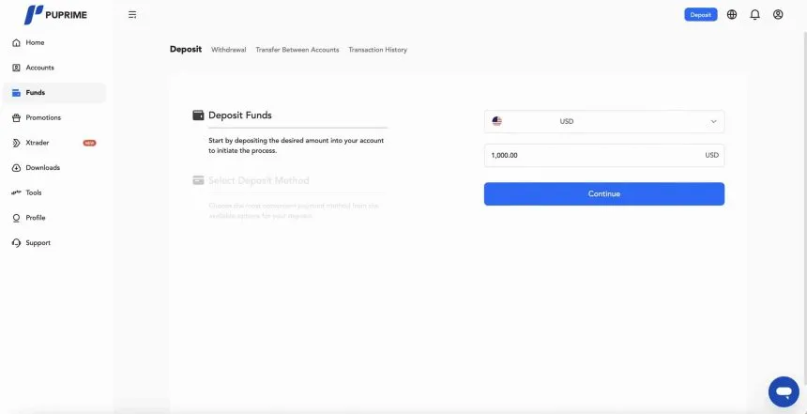Open Promotions in the sidebar

[x=43, y=118]
